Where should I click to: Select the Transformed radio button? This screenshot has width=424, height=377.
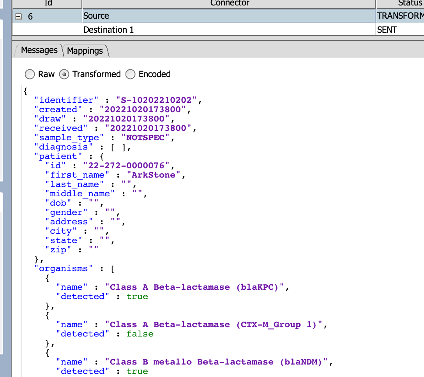[64, 74]
